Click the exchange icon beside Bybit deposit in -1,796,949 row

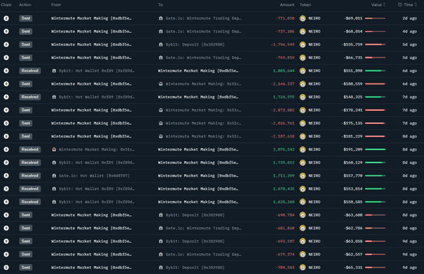(x=161, y=44)
